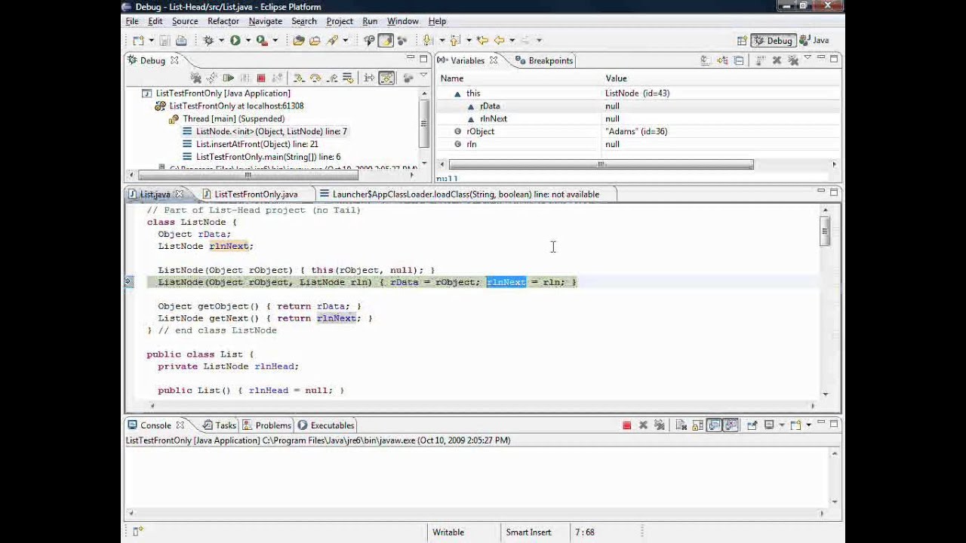Click the Next Annotation toolbar icon
This screenshot has width=966, height=543.
click(428, 40)
